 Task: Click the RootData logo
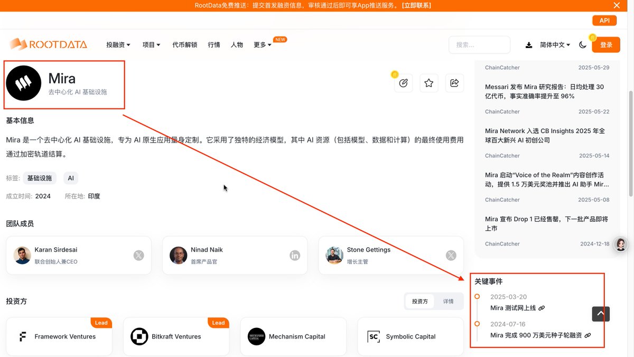[48, 44]
